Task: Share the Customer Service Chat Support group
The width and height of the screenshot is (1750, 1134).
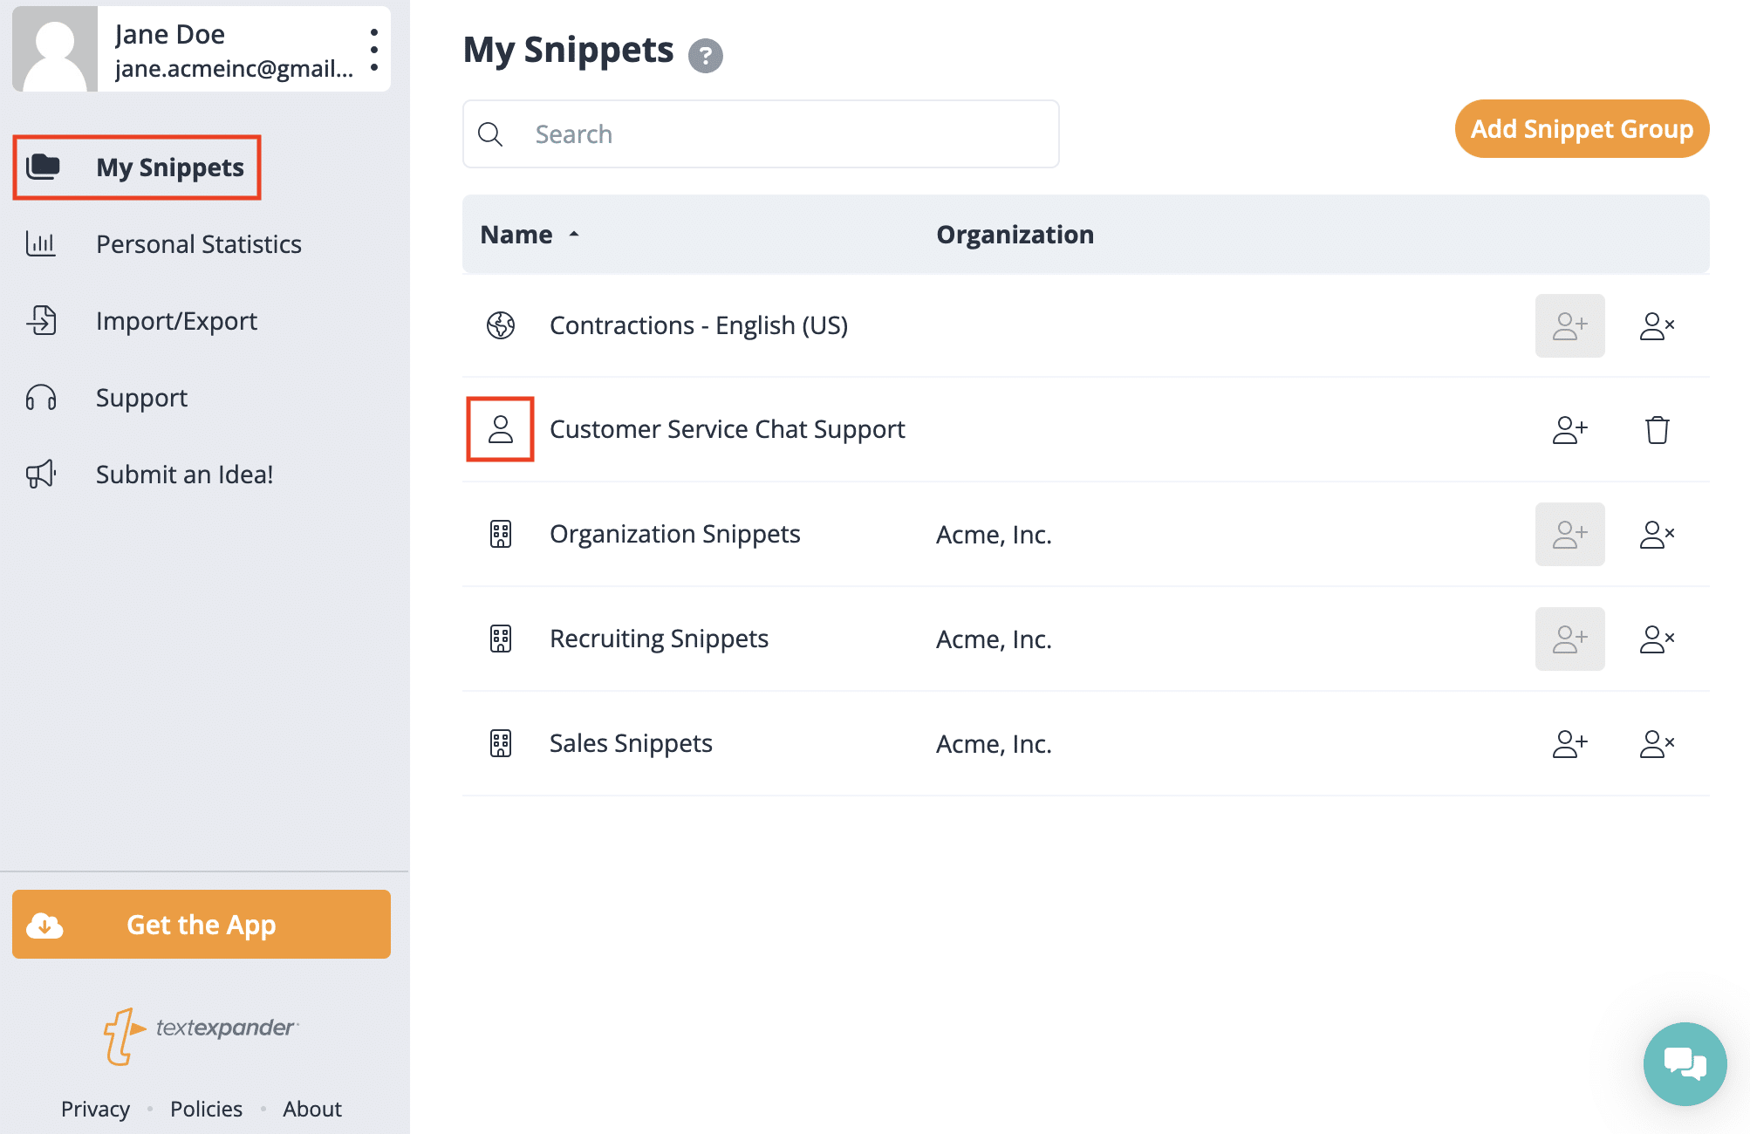Action: click(x=1569, y=429)
